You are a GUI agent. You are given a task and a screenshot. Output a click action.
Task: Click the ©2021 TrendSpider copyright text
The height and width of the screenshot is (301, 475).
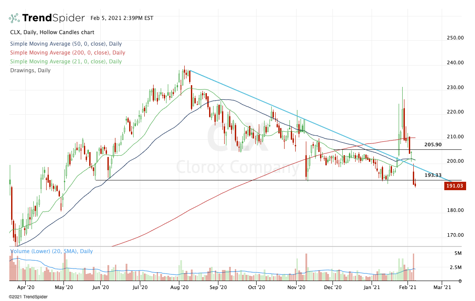point(28,297)
